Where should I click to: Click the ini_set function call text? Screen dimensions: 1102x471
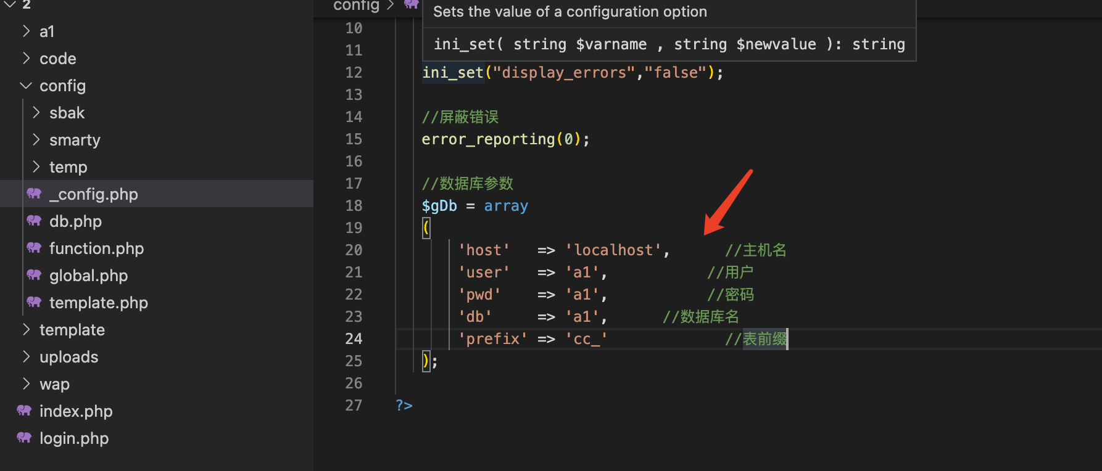[x=453, y=72]
